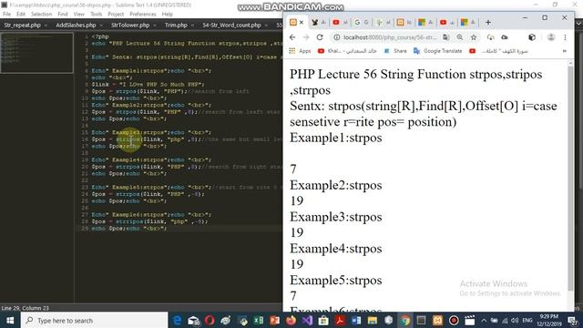Open the Edit menu in Sublime Text

21,15
